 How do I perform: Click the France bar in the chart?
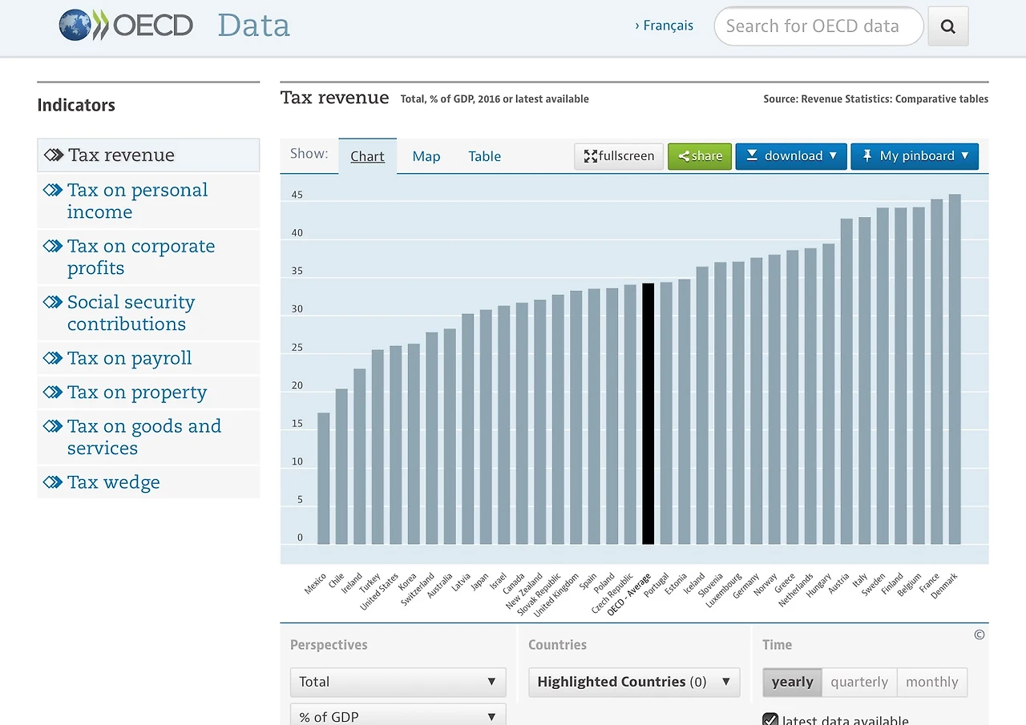936,372
